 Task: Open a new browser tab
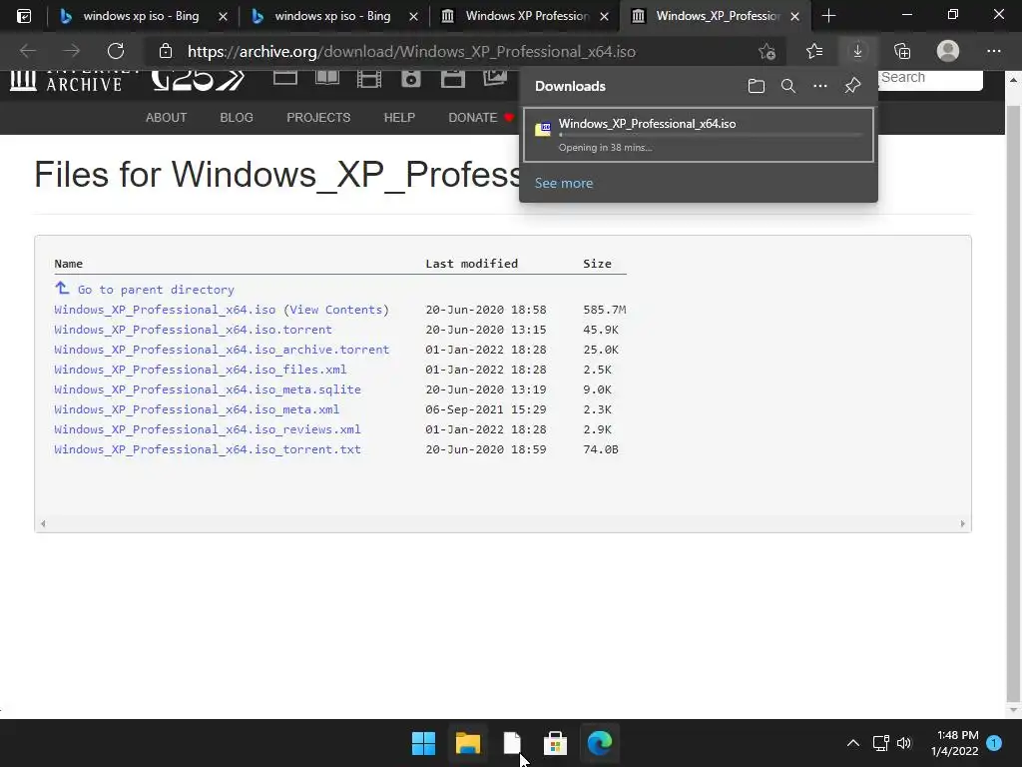pos(828,16)
